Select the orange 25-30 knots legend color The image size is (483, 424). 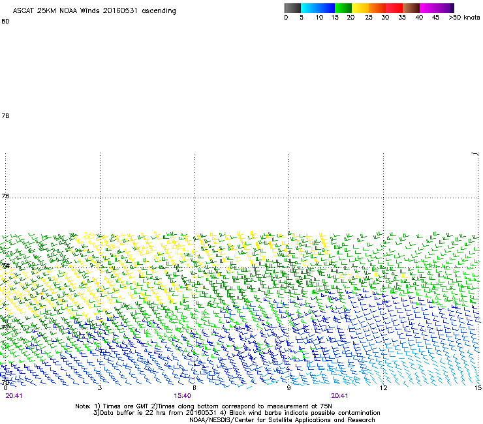pos(377,8)
